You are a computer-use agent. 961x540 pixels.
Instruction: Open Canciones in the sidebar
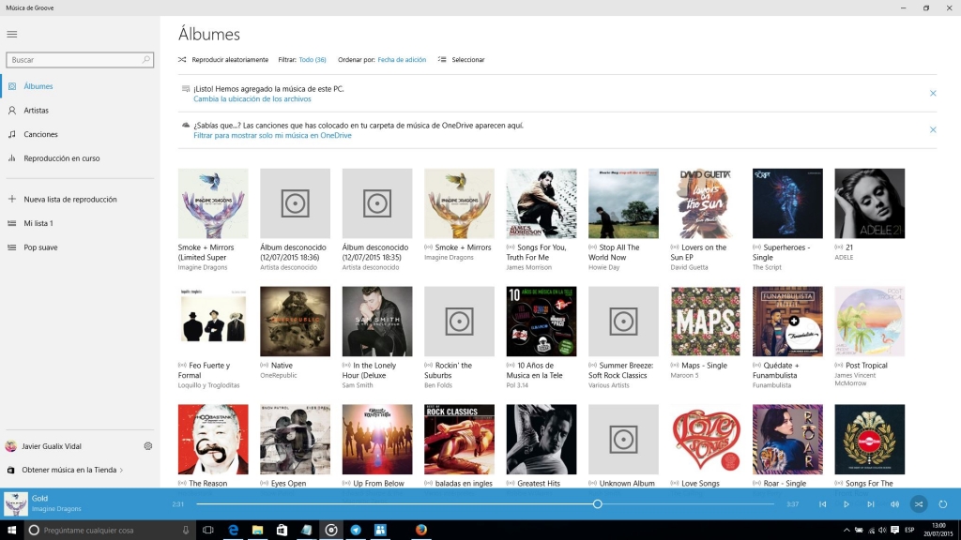[40, 134]
